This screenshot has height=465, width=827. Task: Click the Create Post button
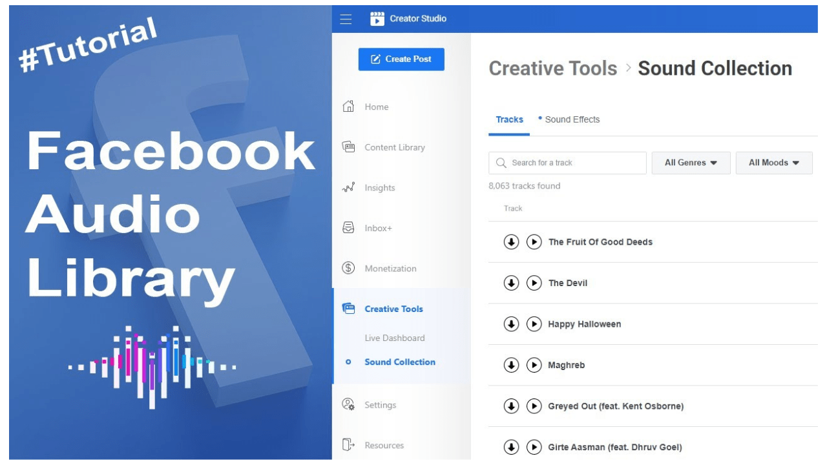pos(401,59)
